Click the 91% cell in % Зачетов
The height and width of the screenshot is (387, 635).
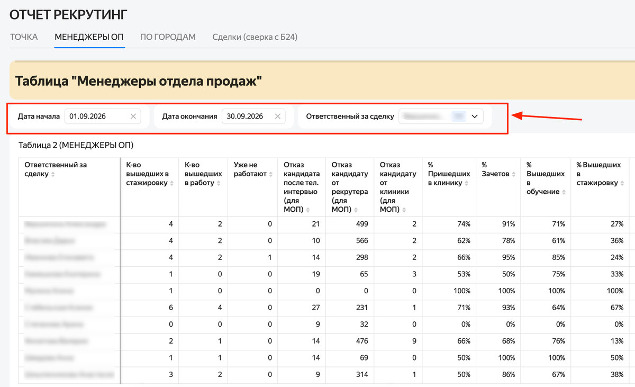509,224
